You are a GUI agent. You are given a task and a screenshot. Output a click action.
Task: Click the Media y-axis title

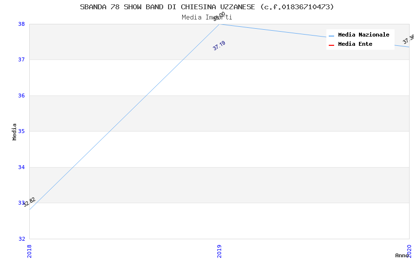[x=14, y=132]
